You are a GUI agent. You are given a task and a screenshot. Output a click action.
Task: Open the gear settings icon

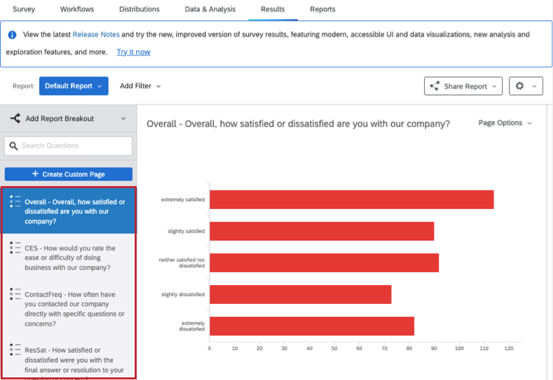520,86
